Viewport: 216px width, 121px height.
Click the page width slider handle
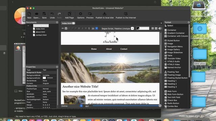[160, 106]
